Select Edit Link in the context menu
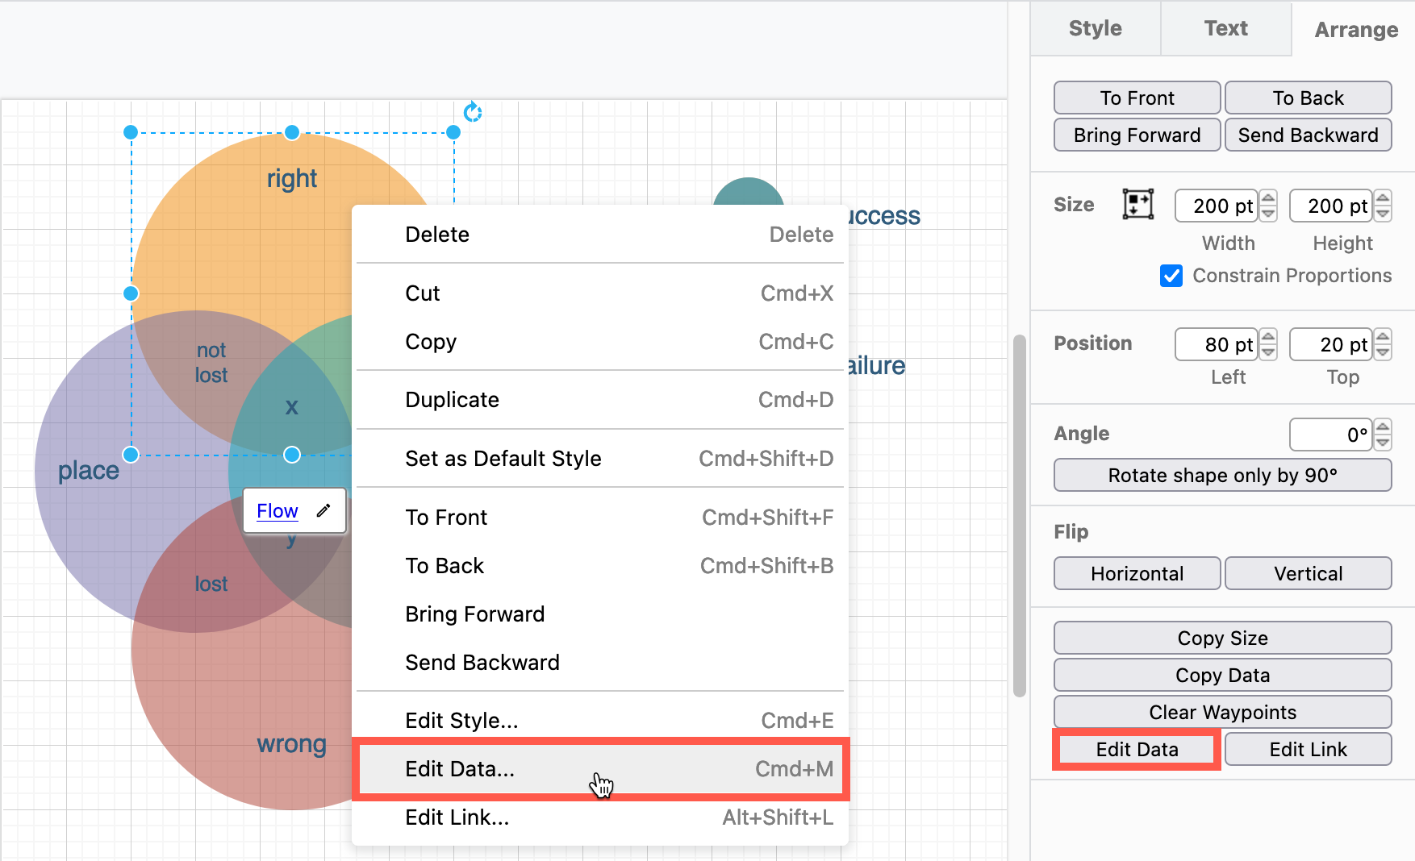This screenshot has width=1415, height=861. coord(457,817)
